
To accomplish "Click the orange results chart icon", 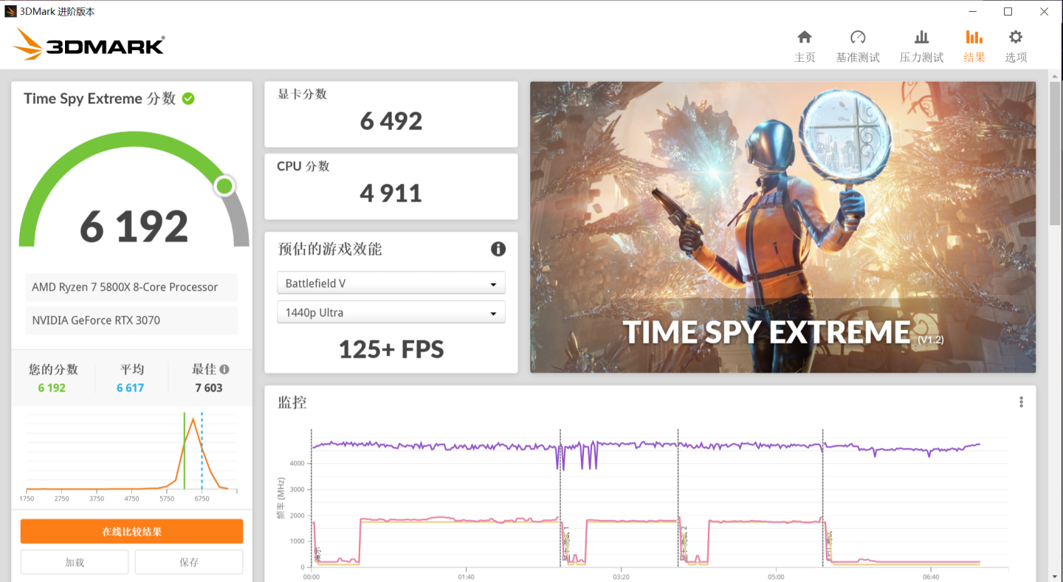I will coord(974,37).
